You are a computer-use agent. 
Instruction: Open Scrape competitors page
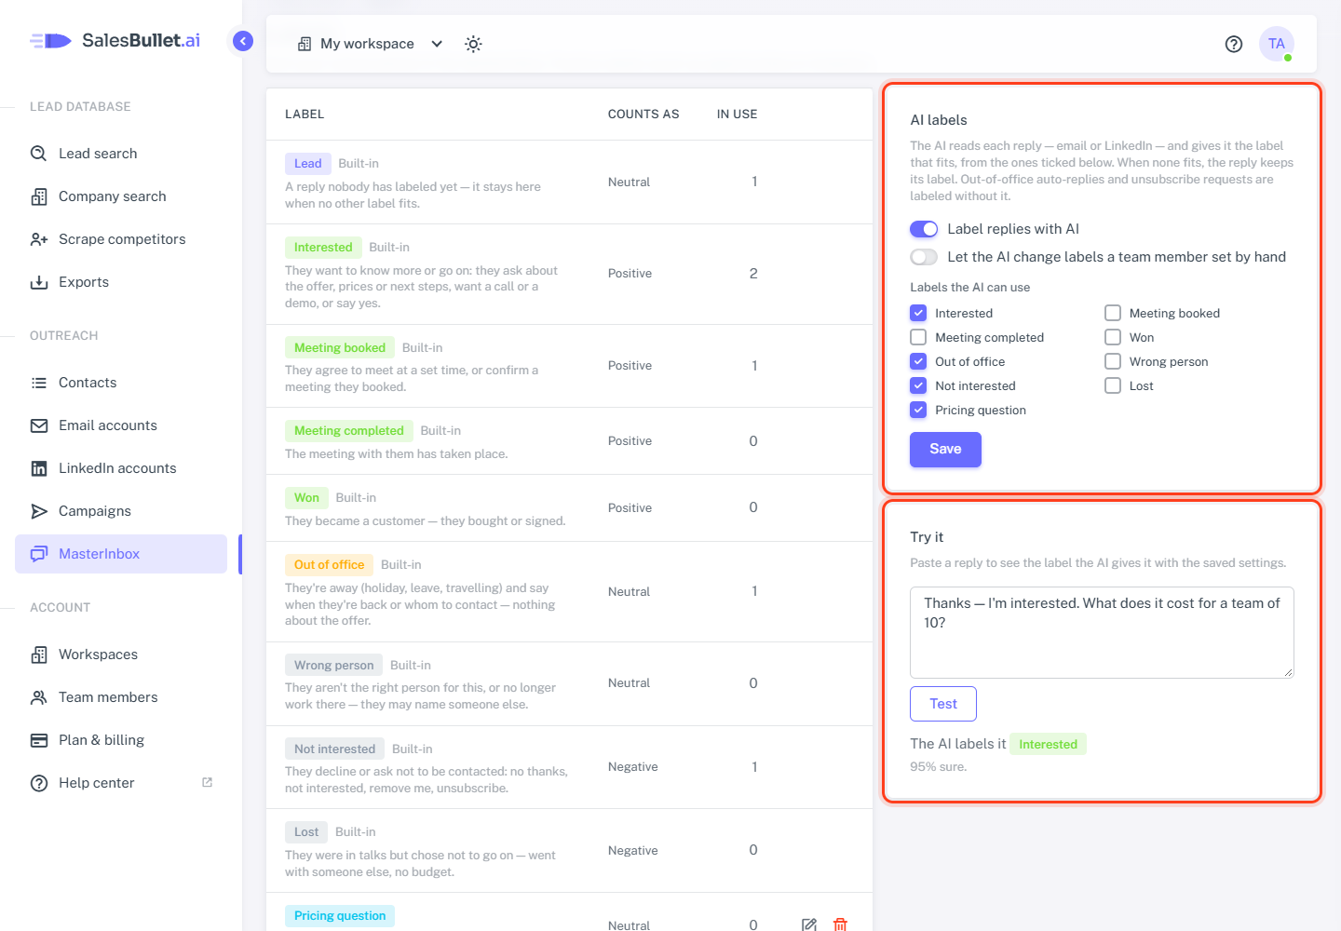tap(121, 239)
